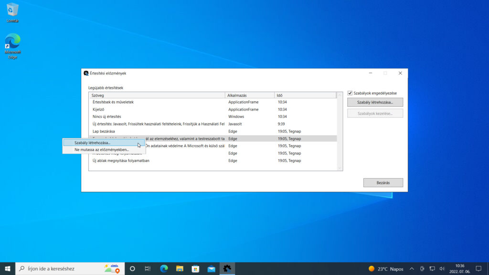Screen dimensions: 489x275
Task: Click the 9:39 time cell
Action: [281, 124]
